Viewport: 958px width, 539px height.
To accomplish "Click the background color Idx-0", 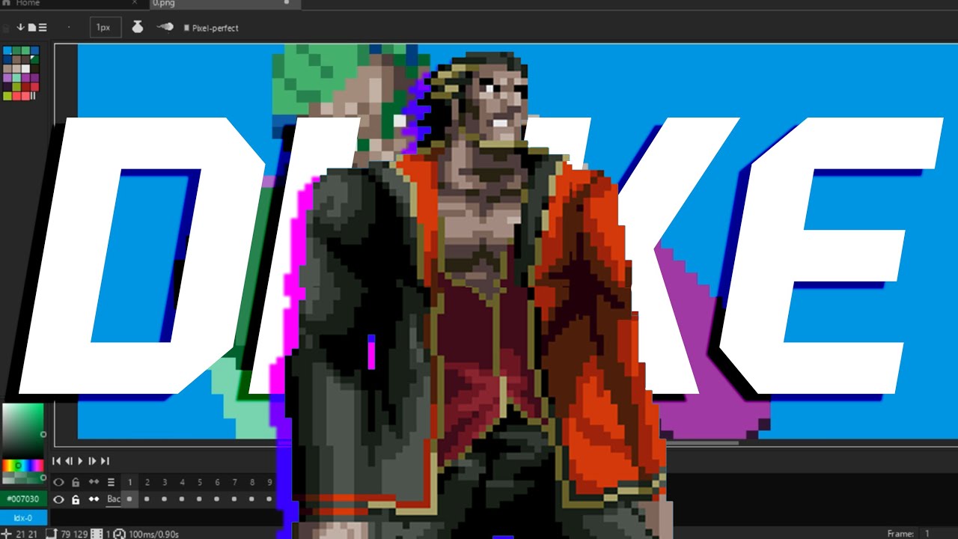I will (x=23, y=518).
